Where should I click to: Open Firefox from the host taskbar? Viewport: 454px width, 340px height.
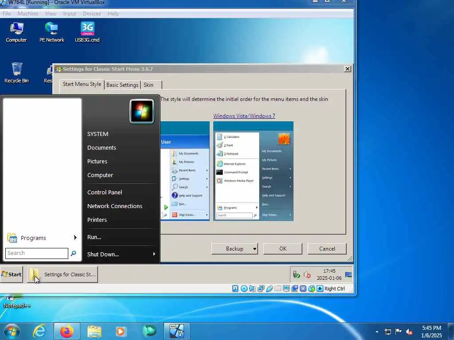67,331
